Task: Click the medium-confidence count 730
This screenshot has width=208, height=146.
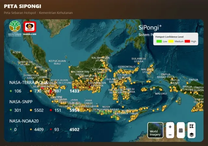Action: click(x=38, y=91)
